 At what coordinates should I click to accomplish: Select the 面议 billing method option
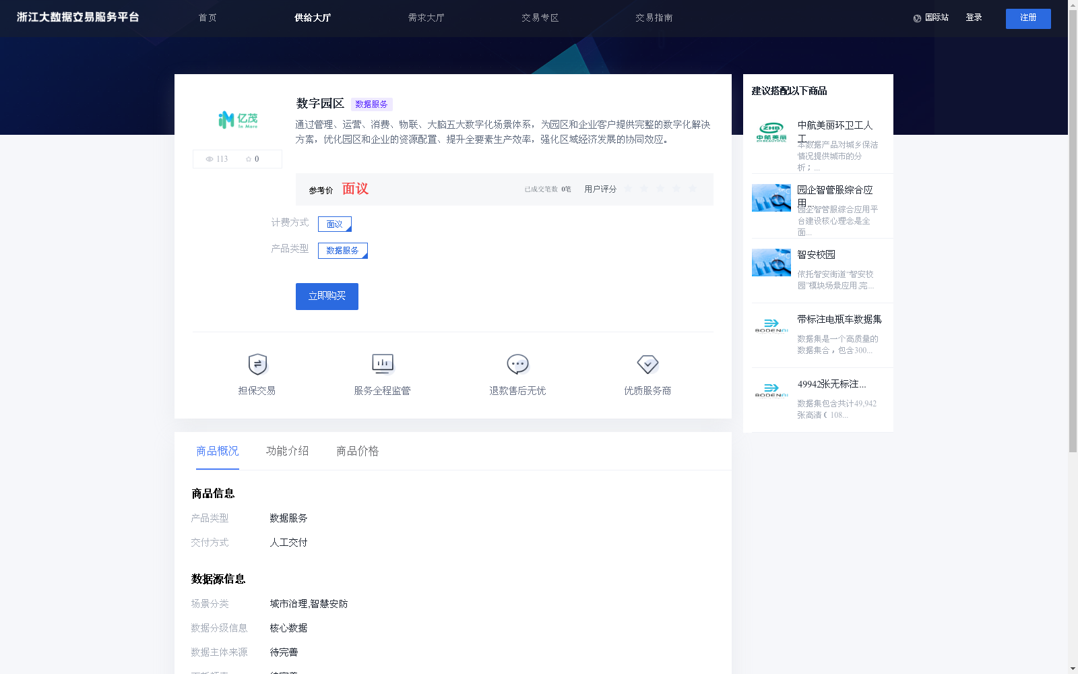335,224
